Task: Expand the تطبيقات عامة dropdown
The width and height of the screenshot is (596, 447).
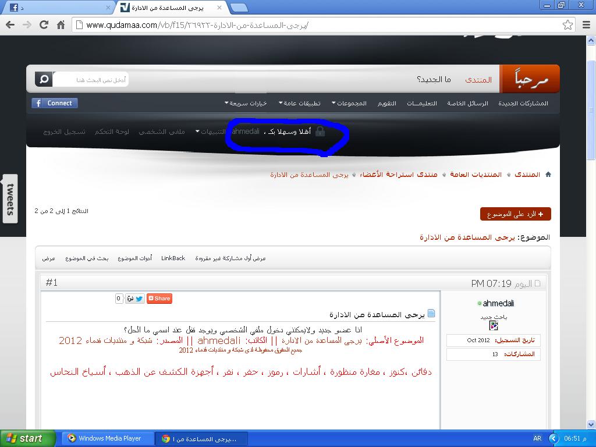Action: 300,103
